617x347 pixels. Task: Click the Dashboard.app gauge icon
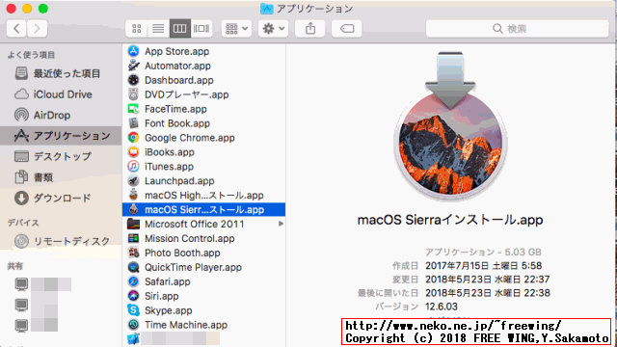133,80
